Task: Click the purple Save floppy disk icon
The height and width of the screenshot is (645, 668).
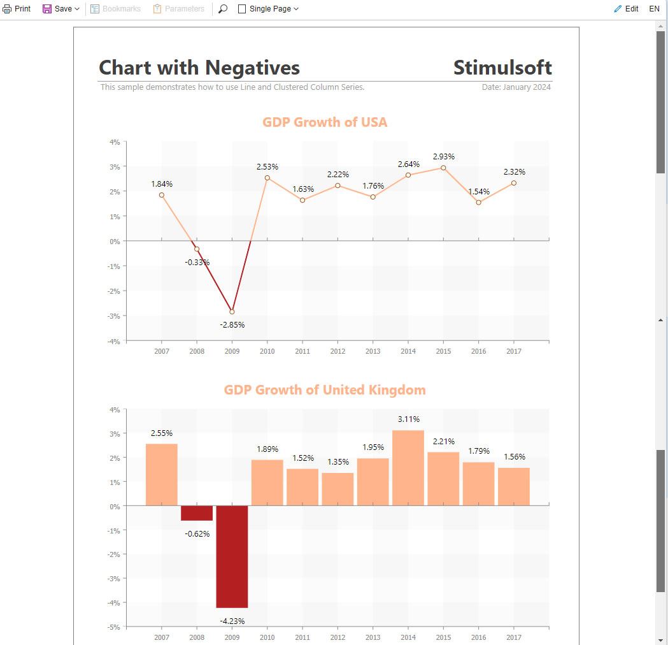Action: [x=47, y=8]
